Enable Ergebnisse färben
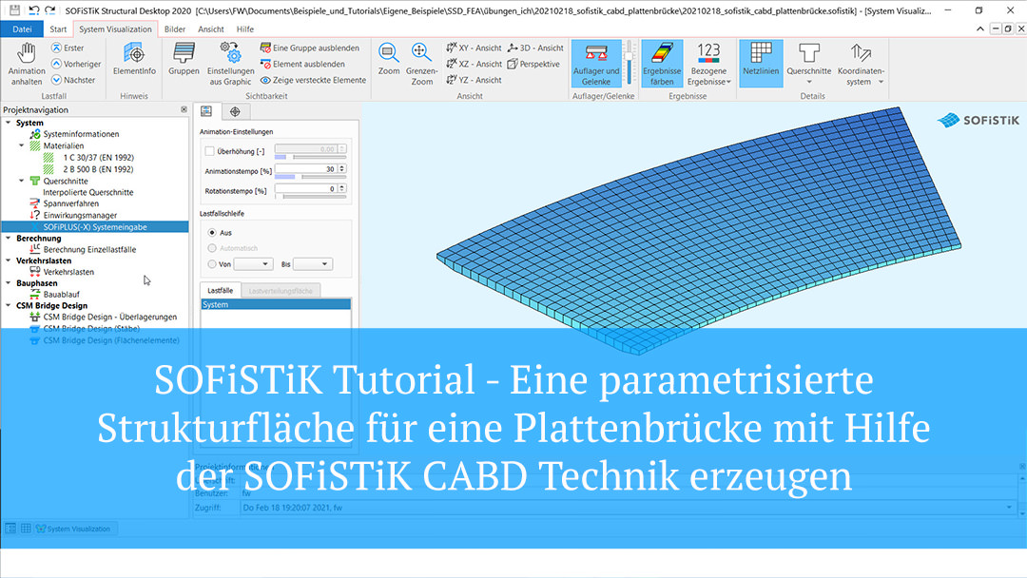1027x578 pixels. [x=662, y=63]
